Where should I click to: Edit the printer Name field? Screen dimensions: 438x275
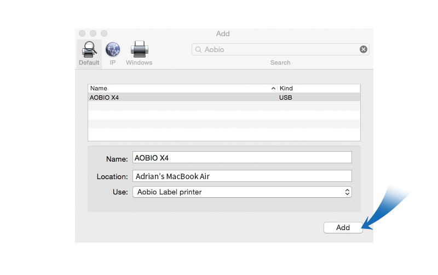[242, 158]
